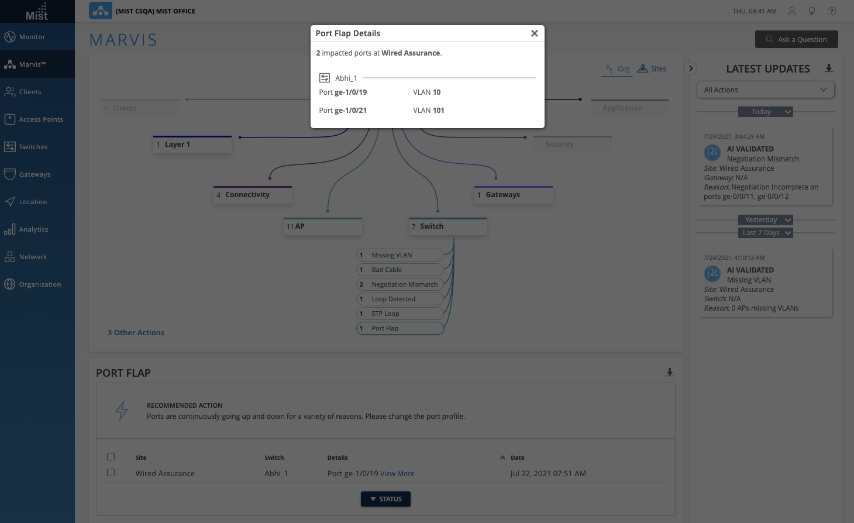Click the lightbulb icon in header
The image size is (854, 523).
pos(812,11)
